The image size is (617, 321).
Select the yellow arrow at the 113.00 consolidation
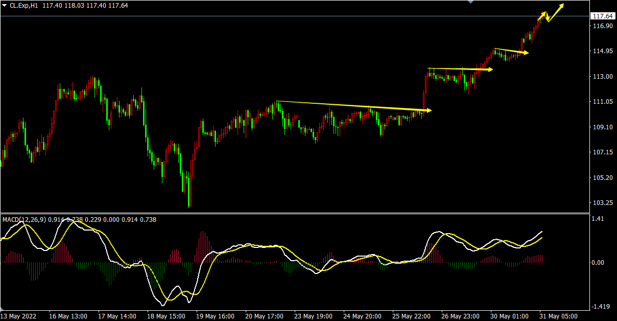(460, 69)
